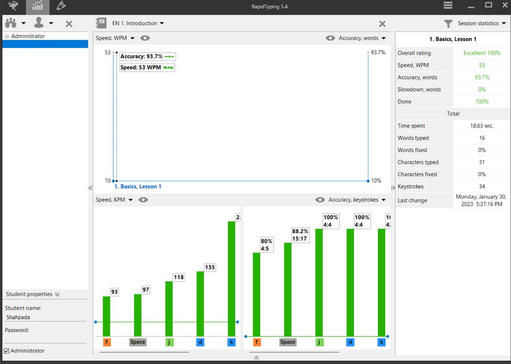This screenshot has width=511, height=364.
Task: Open the student group dropdown arrow
Action: (x=24, y=23)
